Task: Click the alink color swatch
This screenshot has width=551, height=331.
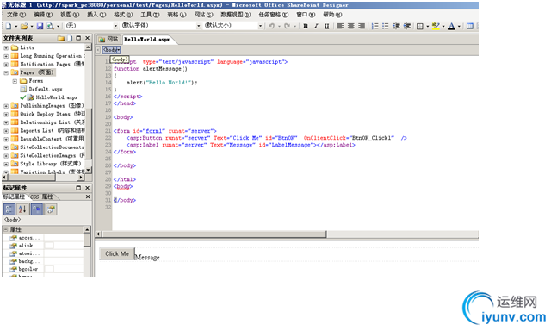Action: point(49,246)
